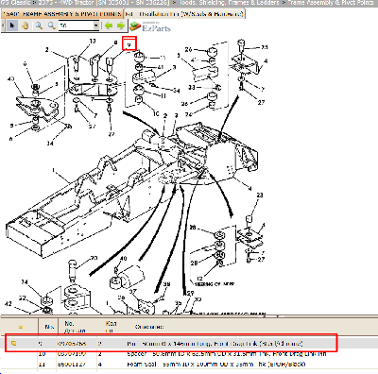Select the Foam Seal row numbered 11
This screenshot has width=378, height=374.
pos(189,365)
